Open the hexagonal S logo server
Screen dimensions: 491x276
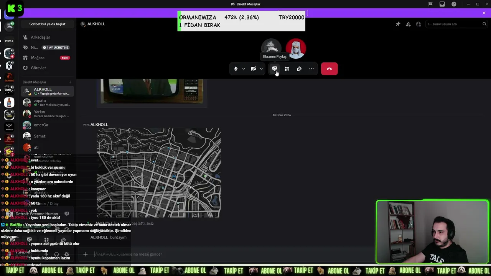tap(9, 66)
